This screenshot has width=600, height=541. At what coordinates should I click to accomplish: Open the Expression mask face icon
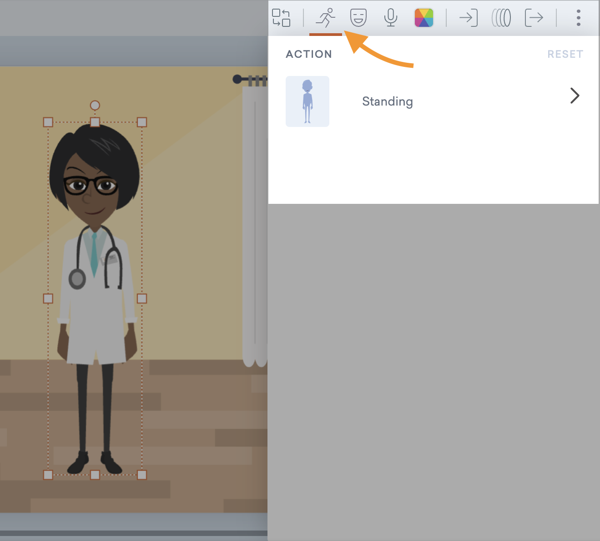358,18
